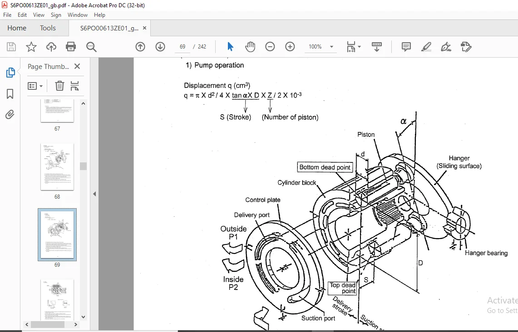This screenshot has height=332, width=518.
Task: Click the "1) Pump operation" heading text
Action: (215, 65)
